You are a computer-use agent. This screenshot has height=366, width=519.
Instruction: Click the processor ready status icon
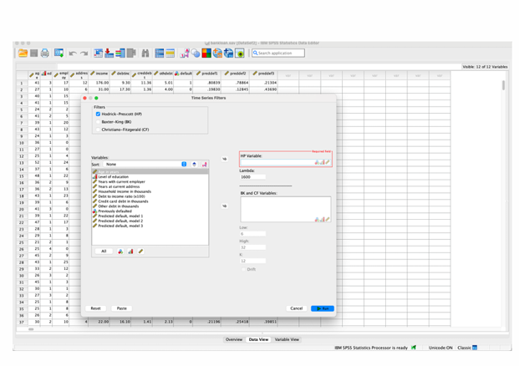pos(414,348)
